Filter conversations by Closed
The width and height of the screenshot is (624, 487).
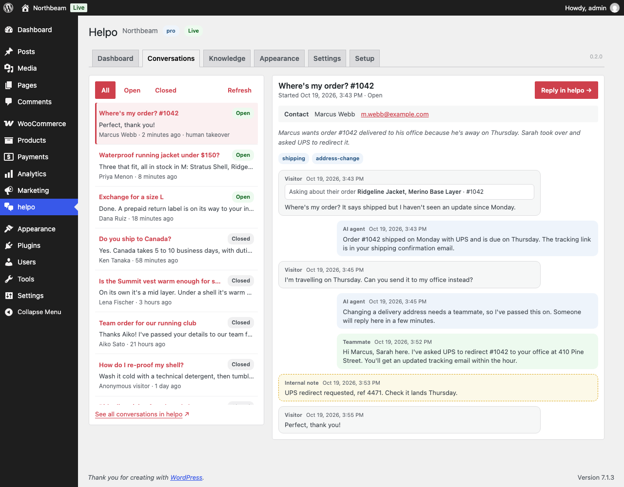(166, 90)
